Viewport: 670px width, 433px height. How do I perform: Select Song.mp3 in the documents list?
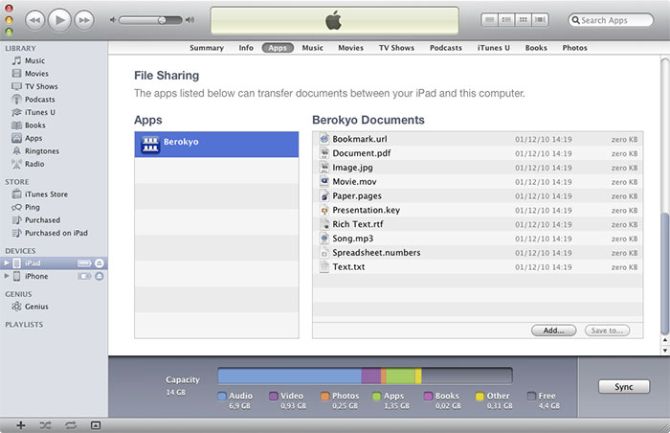(x=478, y=239)
